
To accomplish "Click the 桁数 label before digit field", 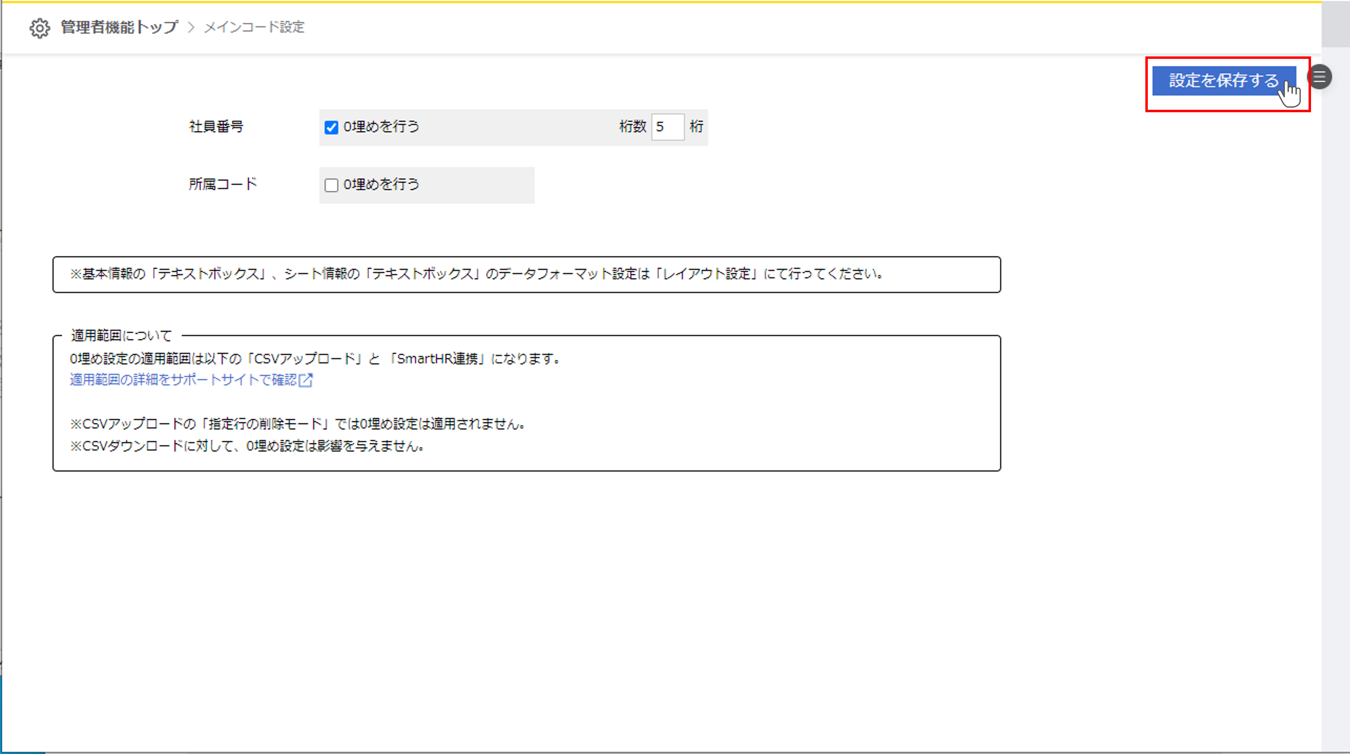I will (633, 127).
